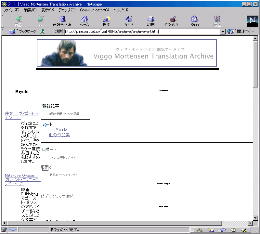The width and height of the screenshot is (260, 234).
Task: Click the component bar grip handle
Action: click(192, 230)
